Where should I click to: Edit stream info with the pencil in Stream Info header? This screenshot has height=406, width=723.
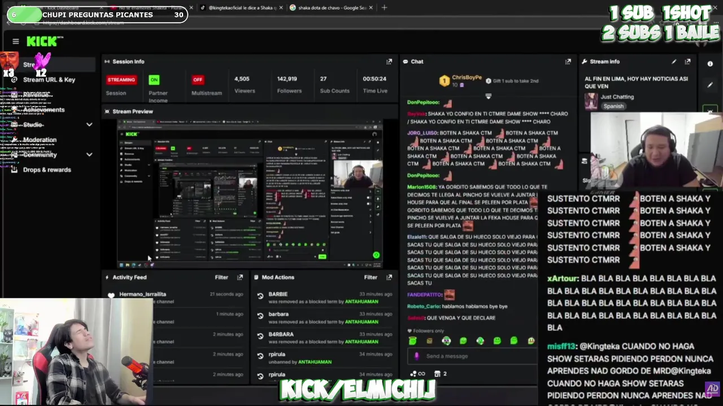click(x=674, y=61)
